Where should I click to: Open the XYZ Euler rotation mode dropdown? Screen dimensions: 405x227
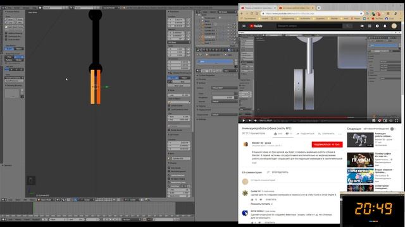[x=179, y=42]
